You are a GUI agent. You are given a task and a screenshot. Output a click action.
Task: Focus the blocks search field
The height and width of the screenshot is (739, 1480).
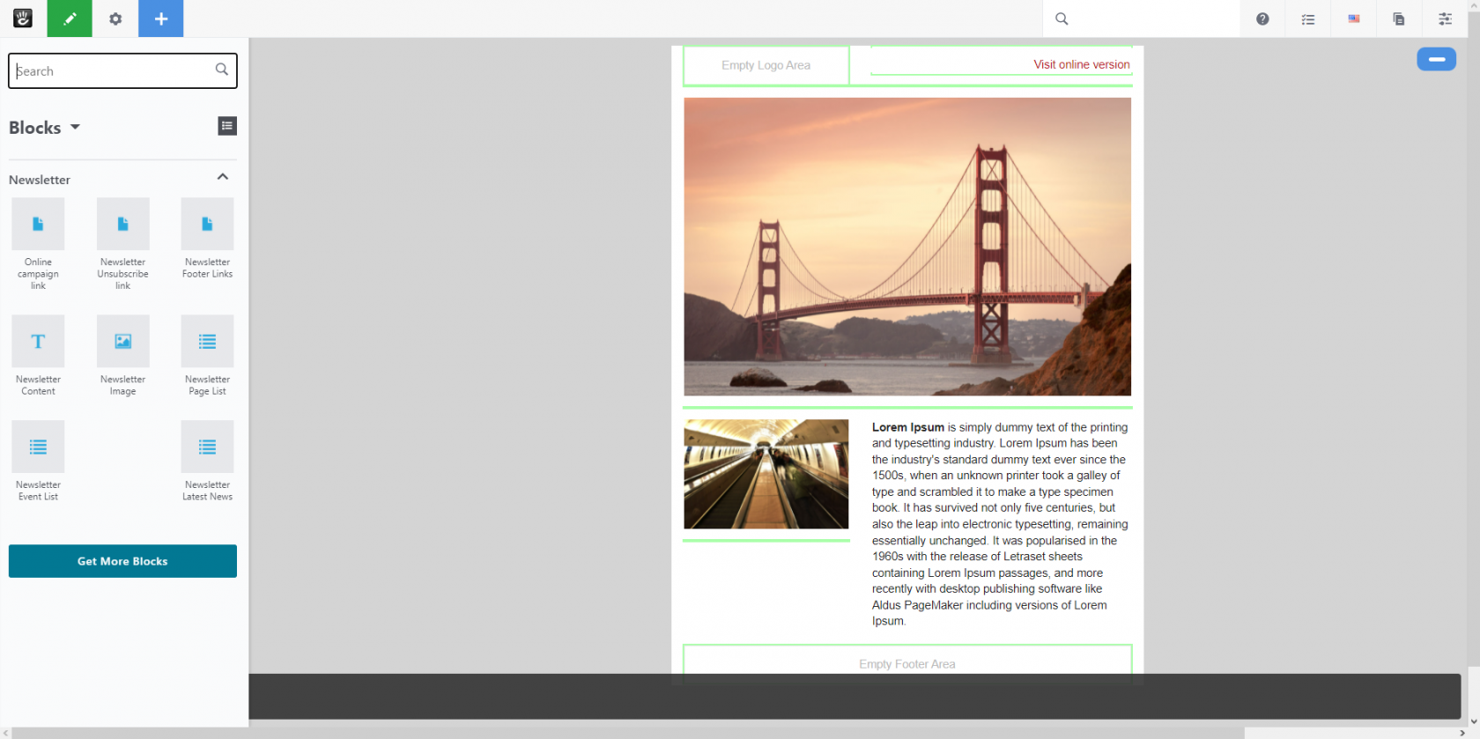point(113,71)
